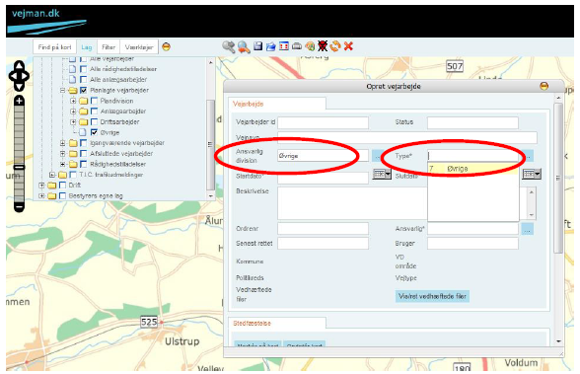The width and height of the screenshot is (580, 374).
Task: Click the red crossed-out bug icon
Action: coord(323,46)
